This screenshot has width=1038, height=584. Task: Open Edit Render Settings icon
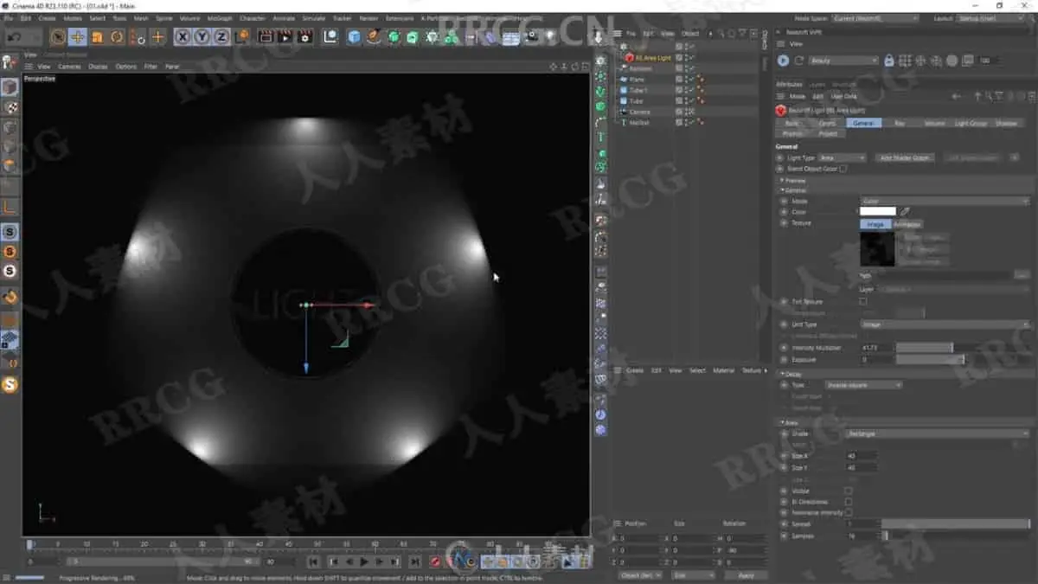click(304, 36)
